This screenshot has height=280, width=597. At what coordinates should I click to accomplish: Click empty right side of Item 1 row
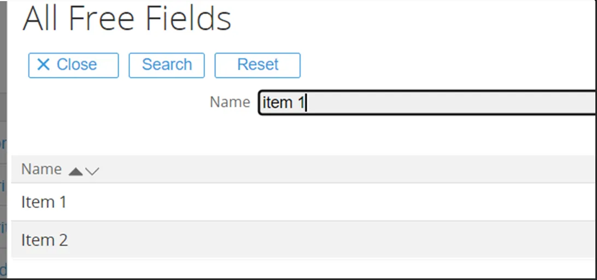tap(383, 202)
